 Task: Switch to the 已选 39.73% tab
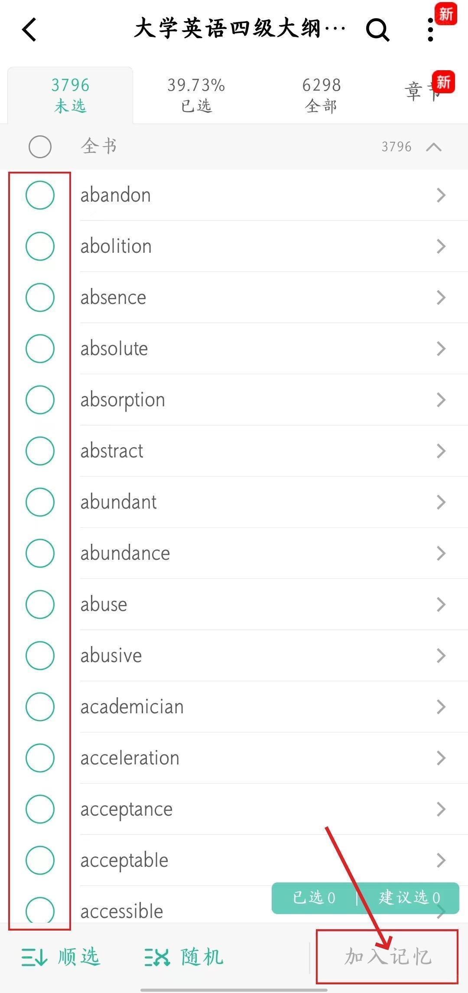coord(196,95)
